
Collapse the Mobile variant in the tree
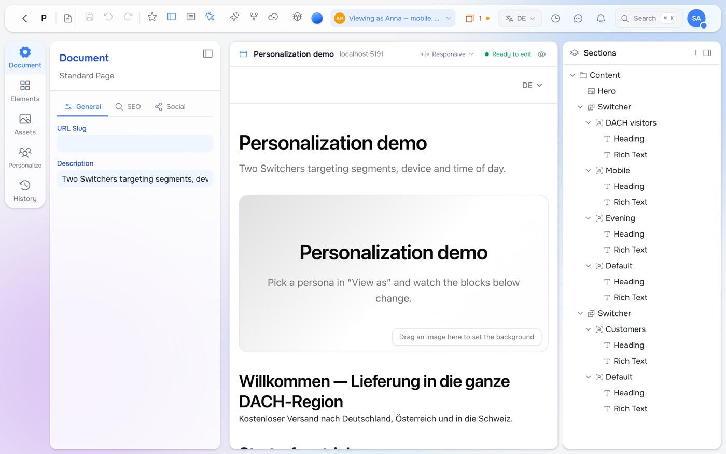(588, 171)
